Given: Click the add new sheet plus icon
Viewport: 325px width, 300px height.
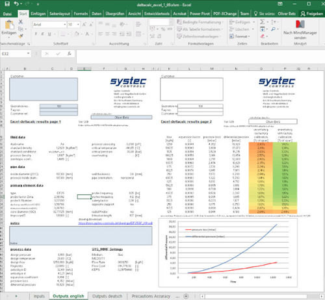Looking at the screenshot, I should click(186, 296).
